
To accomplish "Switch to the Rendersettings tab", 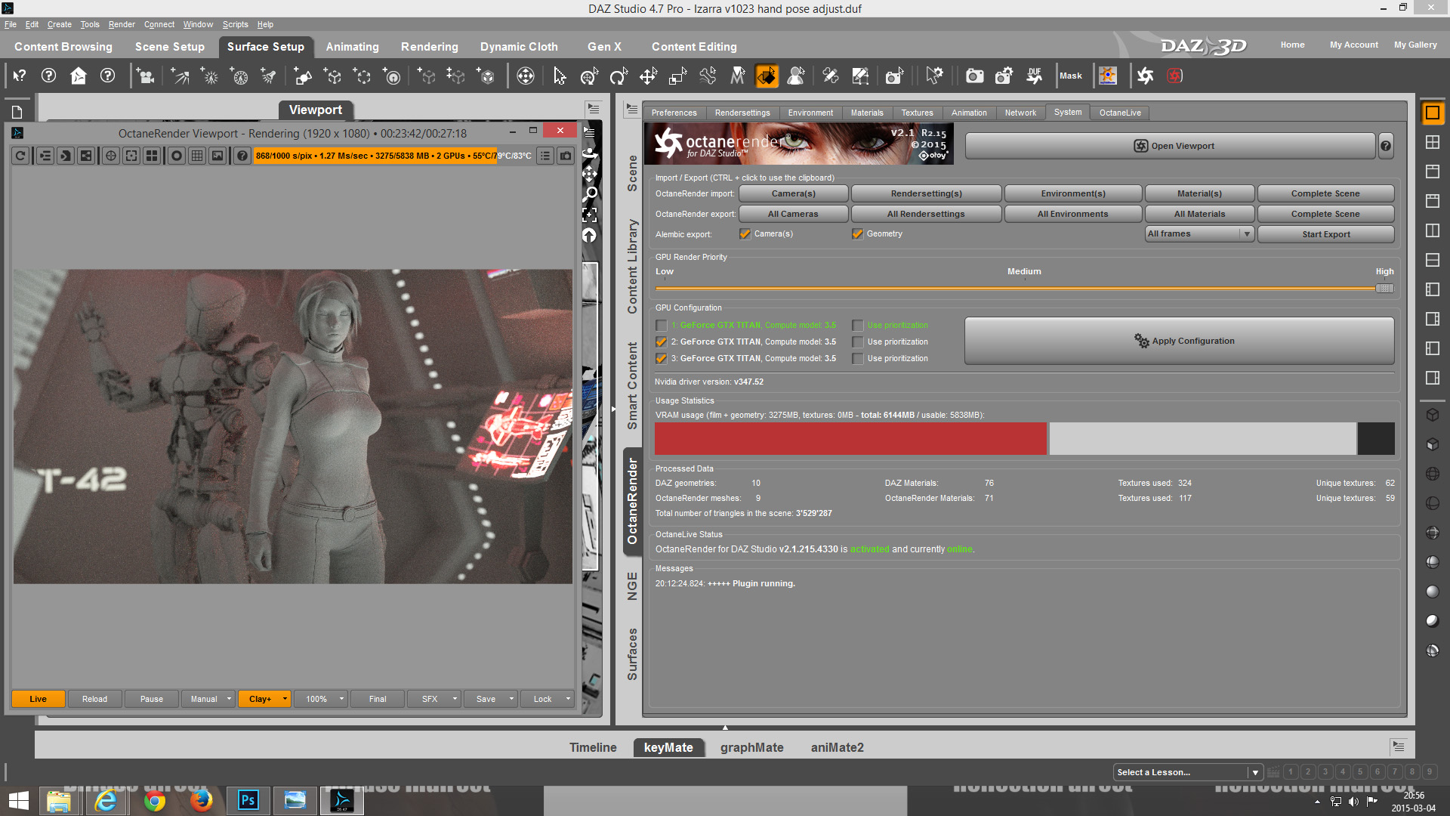I will pyautogui.click(x=742, y=113).
